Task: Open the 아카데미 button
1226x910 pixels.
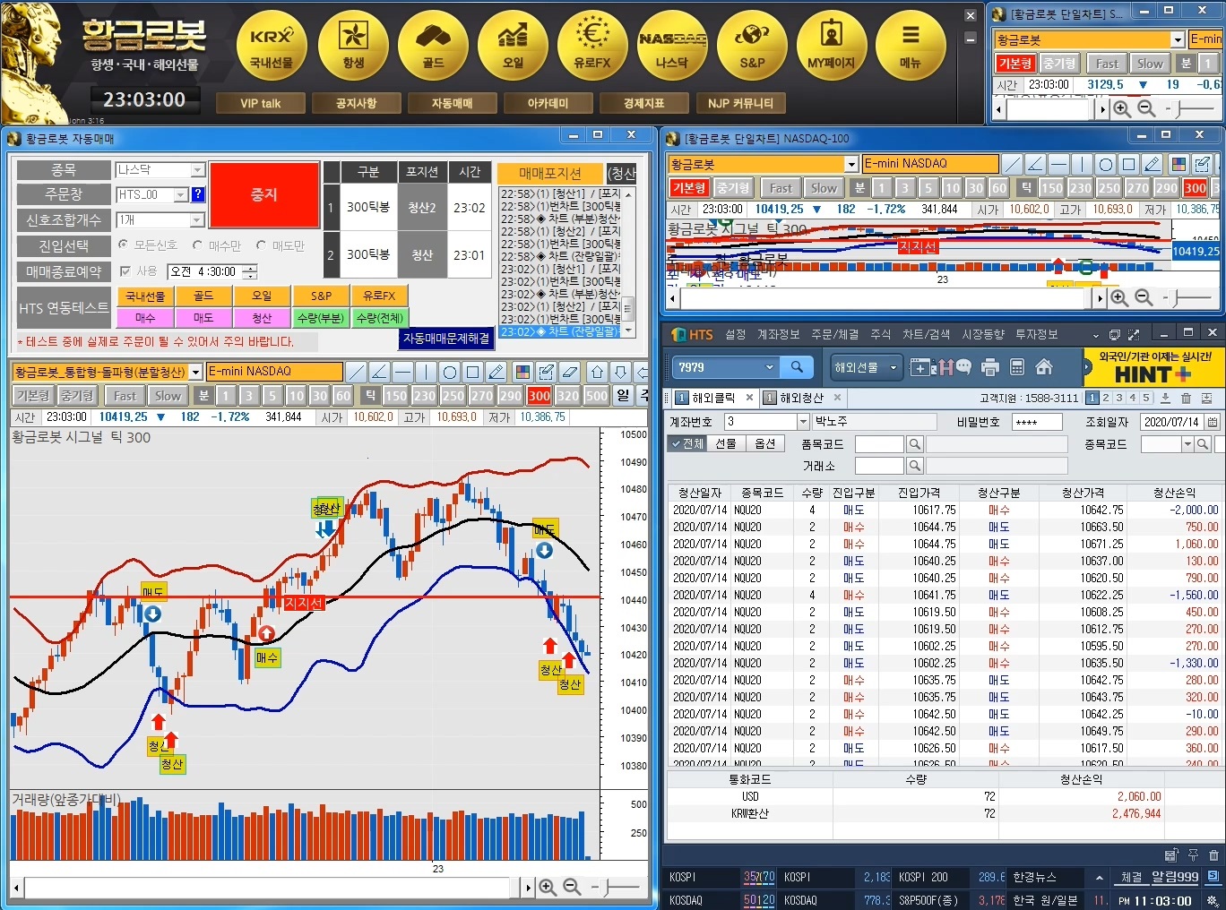Action: pos(548,103)
